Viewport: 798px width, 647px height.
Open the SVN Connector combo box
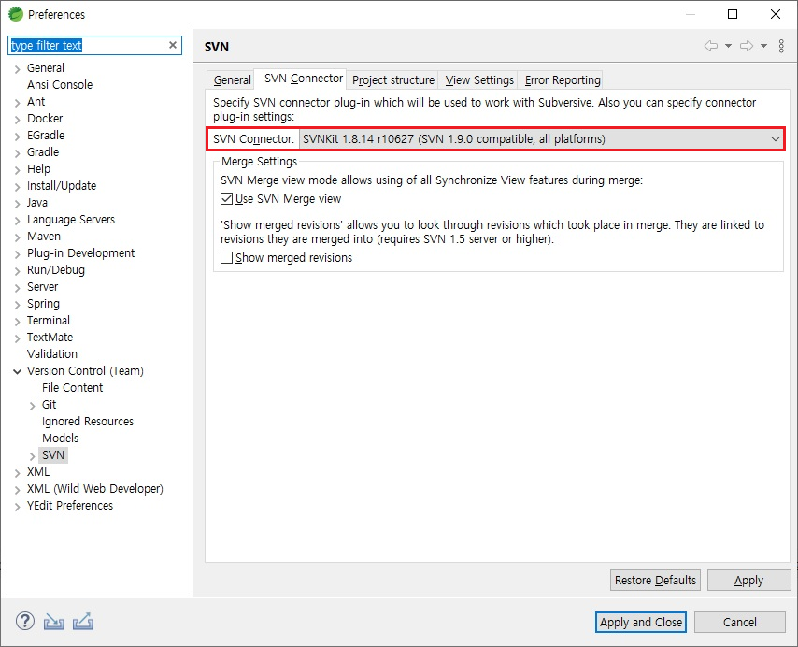[542, 139]
